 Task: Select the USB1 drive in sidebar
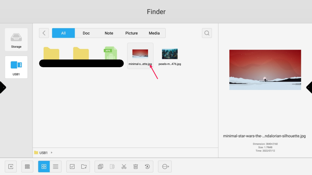click(16, 67)
